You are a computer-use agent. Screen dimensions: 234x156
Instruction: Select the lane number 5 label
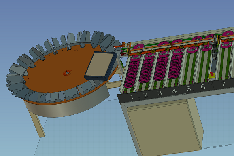(189, 89)
